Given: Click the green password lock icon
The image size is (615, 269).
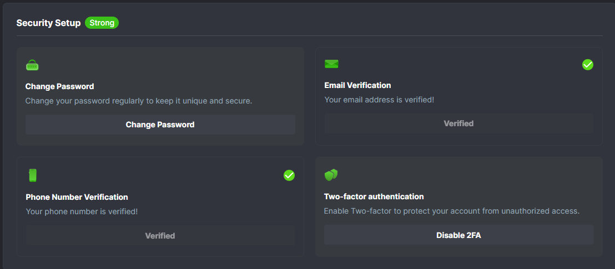Looking at the screenshot, I should click(x=32, y=65).
